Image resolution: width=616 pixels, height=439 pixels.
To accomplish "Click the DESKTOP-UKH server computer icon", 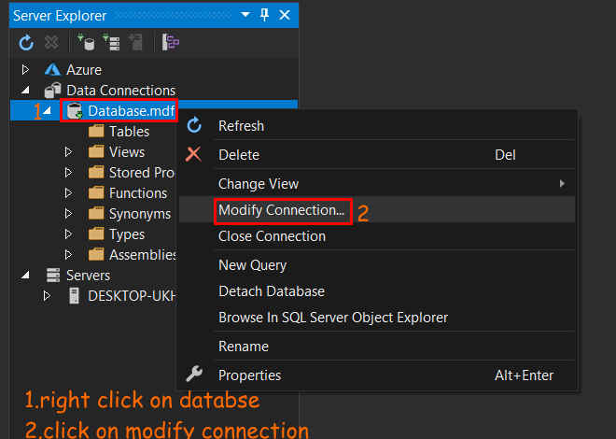I will click(75, 295).
